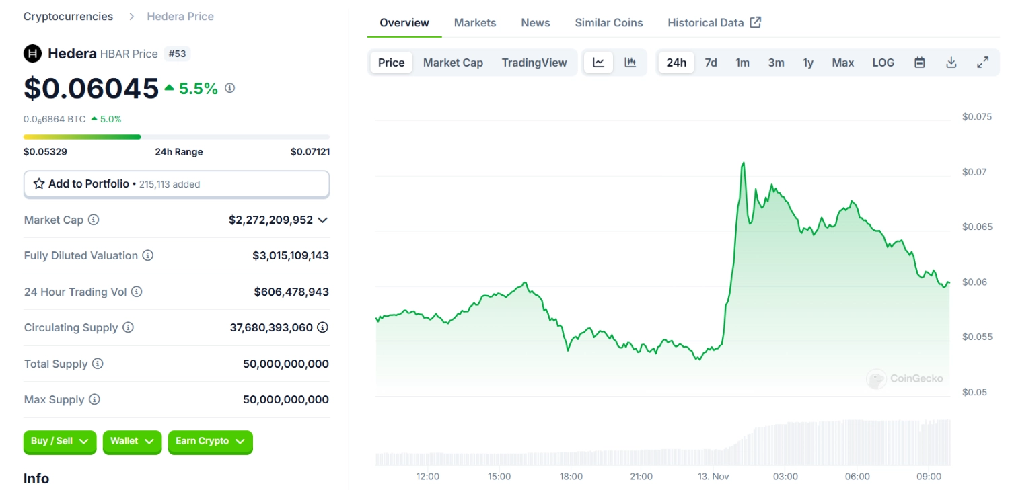
Task: Click the Max Supply 50,000,000,000 value
Action: (x=286, y=399)
